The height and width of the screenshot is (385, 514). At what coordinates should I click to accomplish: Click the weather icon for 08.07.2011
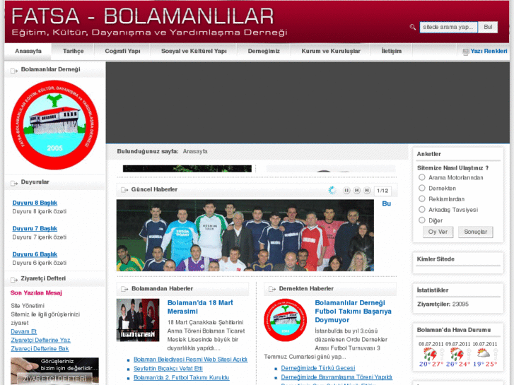(430, 354)
